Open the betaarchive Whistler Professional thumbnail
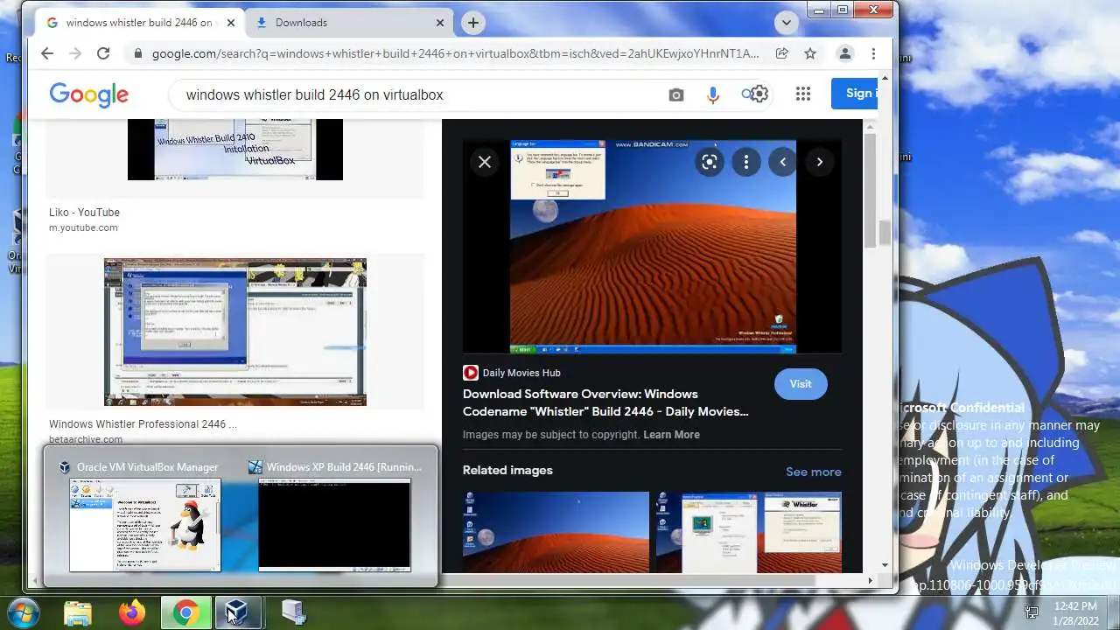This screenshot has width=1120, height=630. coord(235,332)
